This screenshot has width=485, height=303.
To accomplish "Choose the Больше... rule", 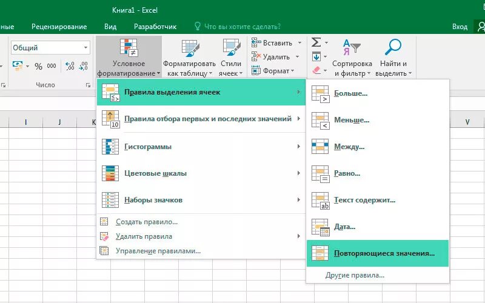I will [377, 93].
